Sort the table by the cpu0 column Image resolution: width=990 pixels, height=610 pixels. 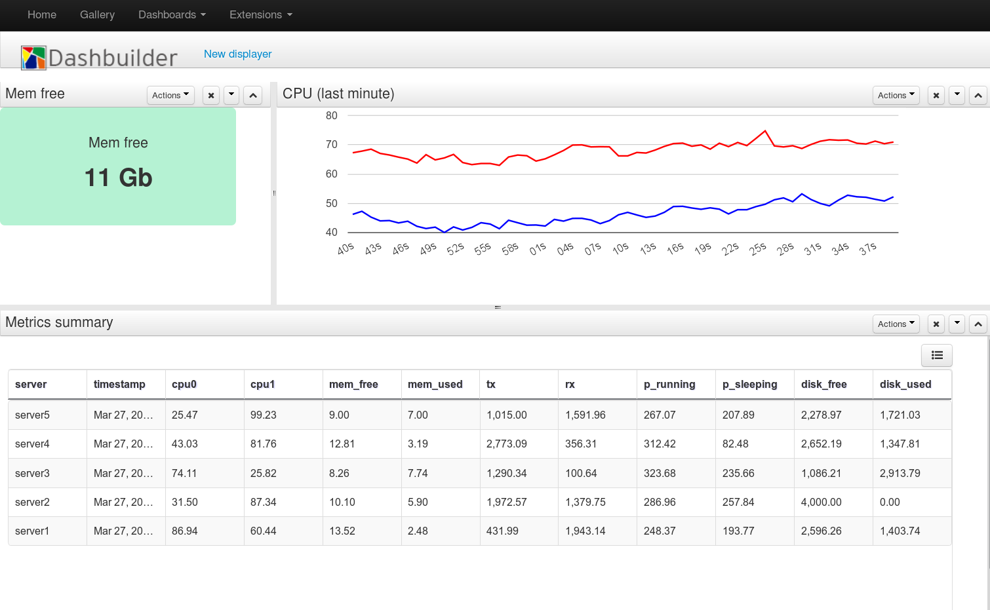coord(184,384)
